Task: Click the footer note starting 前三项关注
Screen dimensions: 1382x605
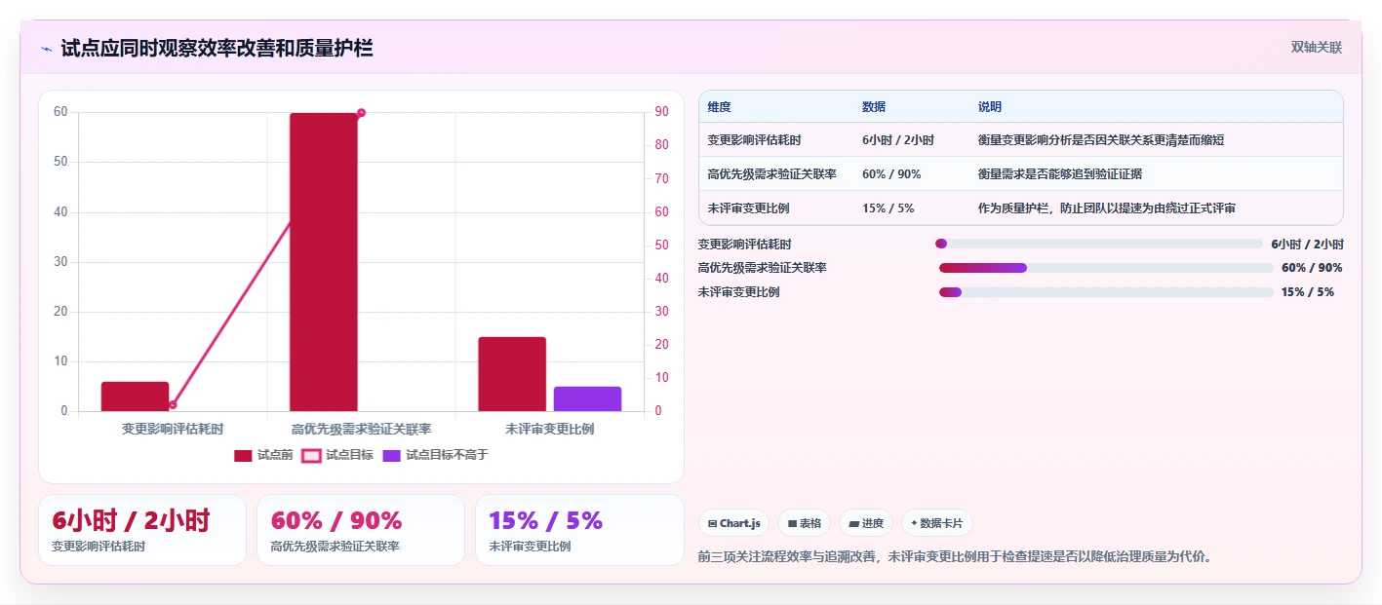Action: click(956, 557)
